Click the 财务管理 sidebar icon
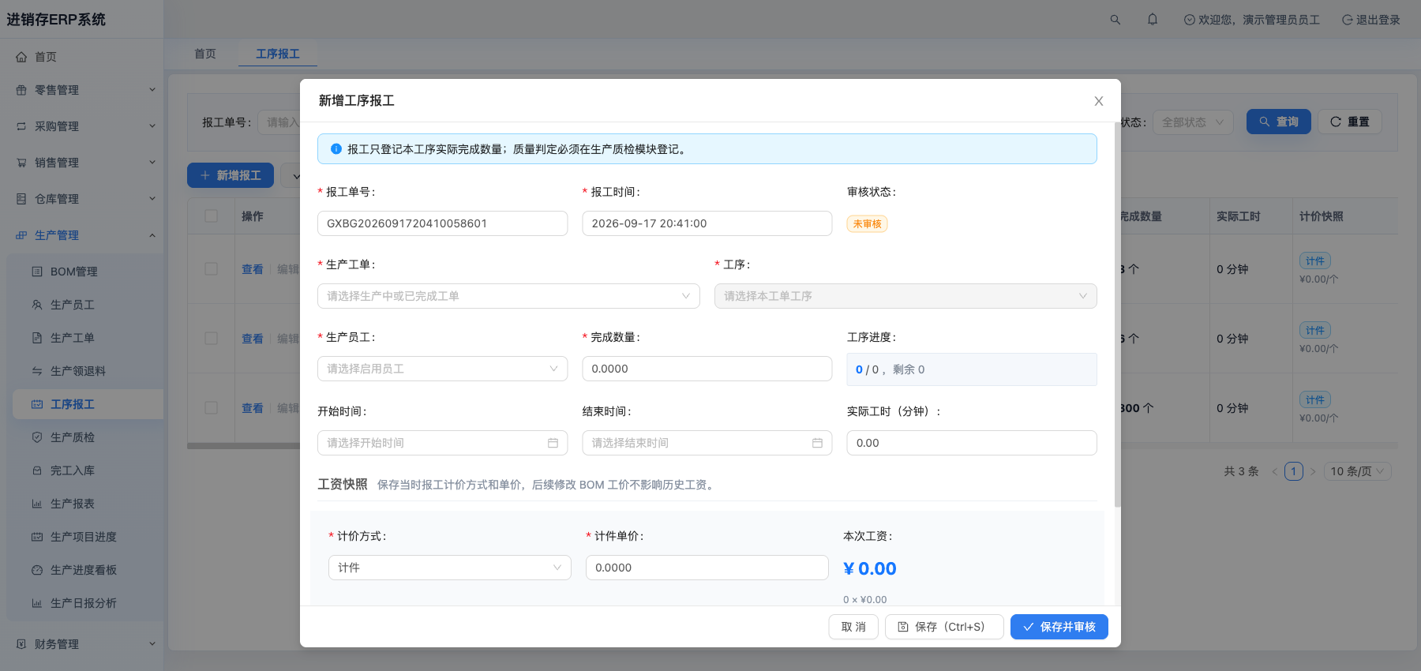The height and width of the screenshot is (671, 1421). click(x=21, y=644)
